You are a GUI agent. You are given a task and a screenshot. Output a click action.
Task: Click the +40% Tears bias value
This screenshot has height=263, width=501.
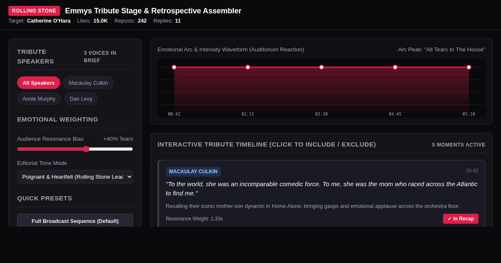tap(118, 139)
